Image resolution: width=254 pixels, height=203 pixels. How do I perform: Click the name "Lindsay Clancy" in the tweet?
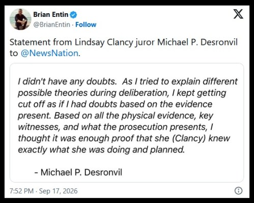[x=104, y=42]
